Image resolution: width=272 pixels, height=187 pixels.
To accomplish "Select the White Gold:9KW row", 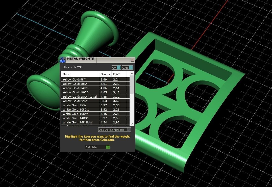I will pyautogui.click(x=95, y=105).
